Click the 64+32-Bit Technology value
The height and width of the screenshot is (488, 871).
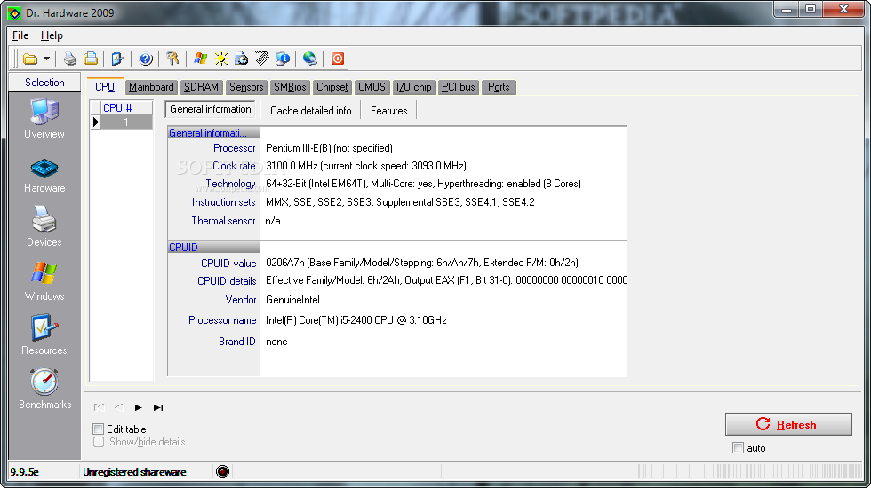[x=423, y=184]
